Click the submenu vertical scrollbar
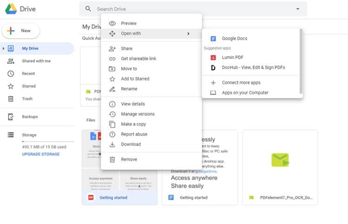 coord(301,61)
